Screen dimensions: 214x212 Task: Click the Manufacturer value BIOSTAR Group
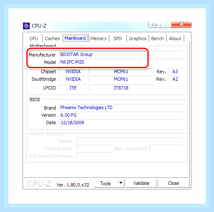click(x=76, y=54)
